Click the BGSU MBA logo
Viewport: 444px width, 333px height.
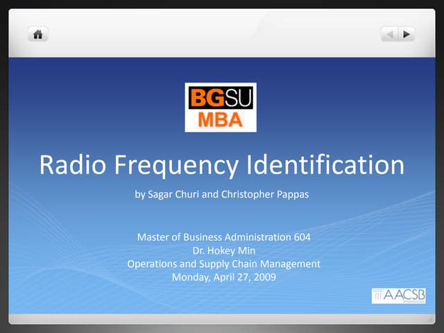pos(221,108)
